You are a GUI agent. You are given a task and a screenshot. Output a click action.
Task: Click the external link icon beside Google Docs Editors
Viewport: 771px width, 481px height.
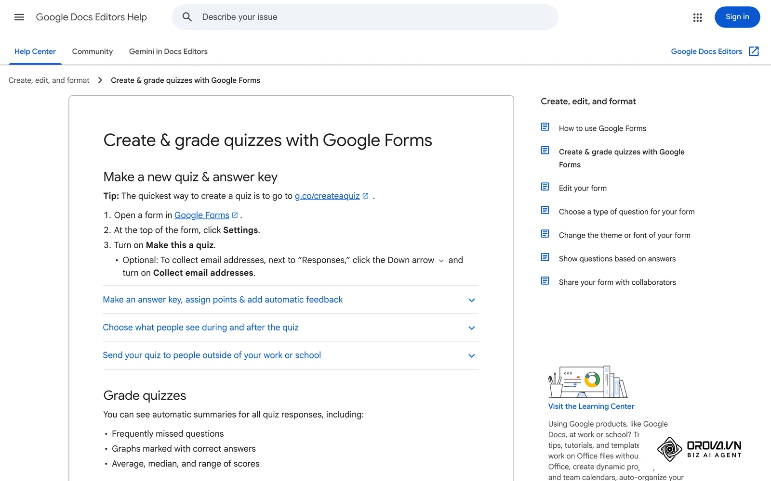(754, 51)
